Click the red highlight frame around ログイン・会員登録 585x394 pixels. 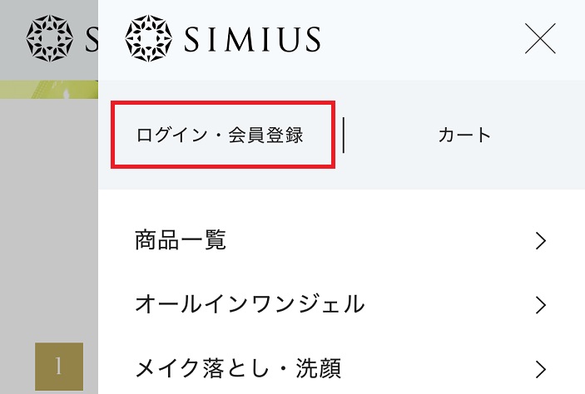pos(223,135)
